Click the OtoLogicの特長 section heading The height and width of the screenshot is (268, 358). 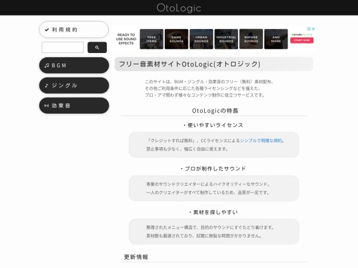pyautogui.click(x=215, y=111)
